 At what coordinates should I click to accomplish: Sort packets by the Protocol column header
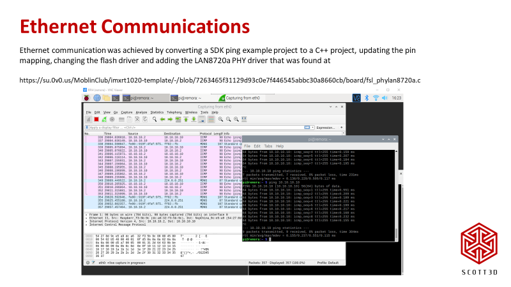pos(206,134)
